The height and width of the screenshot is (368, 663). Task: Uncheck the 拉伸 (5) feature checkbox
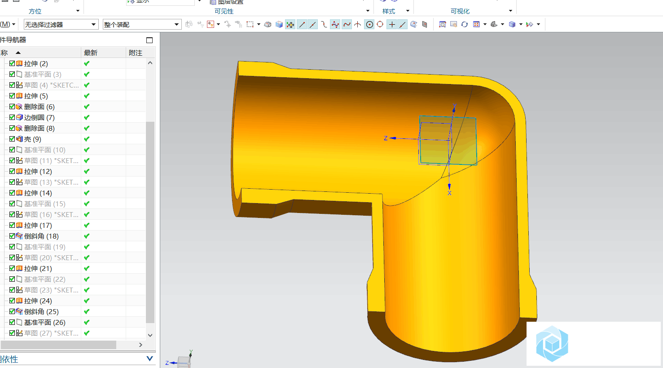tap(12, 96)
